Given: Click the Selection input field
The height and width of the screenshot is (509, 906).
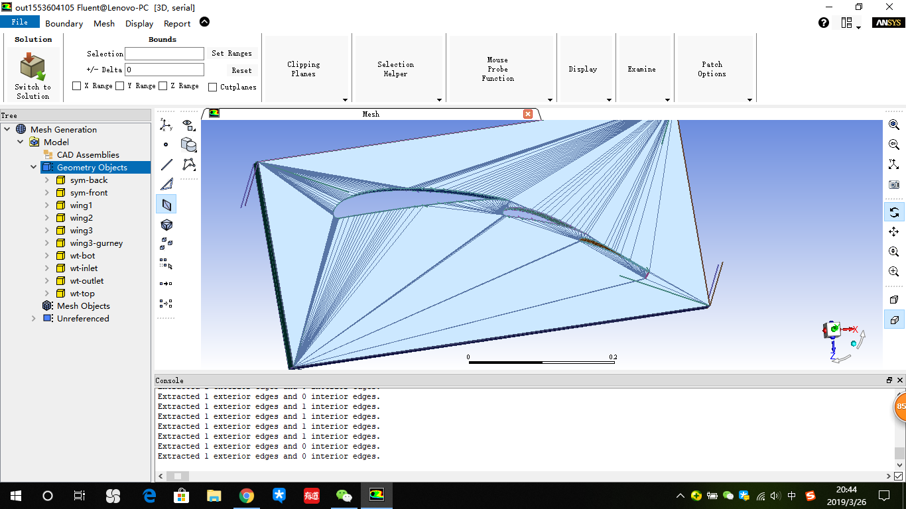Looking at the screenshot, I should 164,54.
